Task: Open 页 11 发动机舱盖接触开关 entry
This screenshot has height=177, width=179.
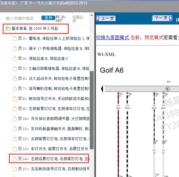Action: (54, 129)
